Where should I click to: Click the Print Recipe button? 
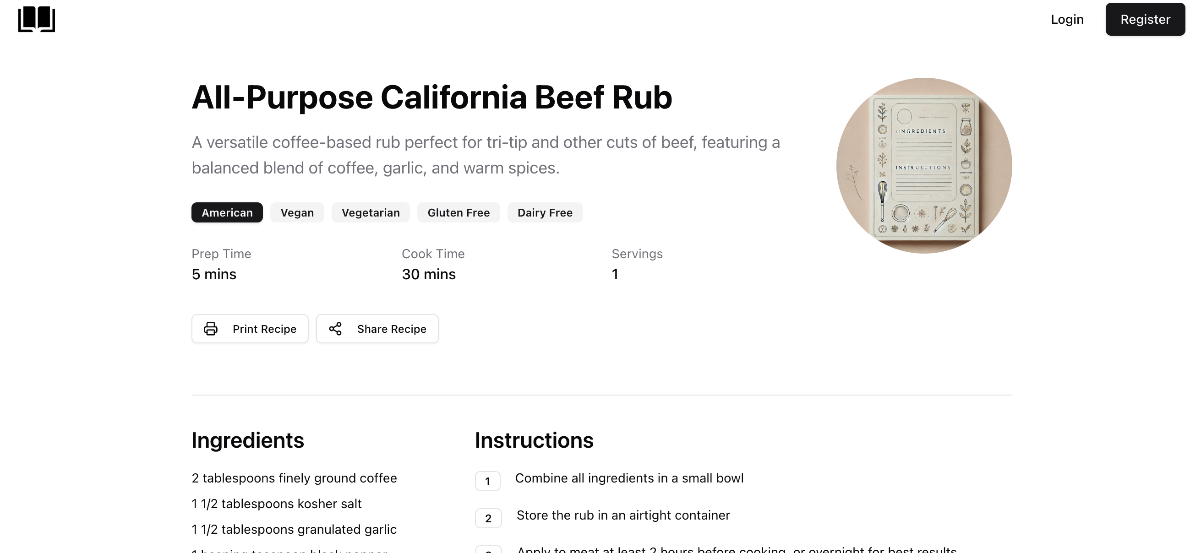click(x=250, y=328)
